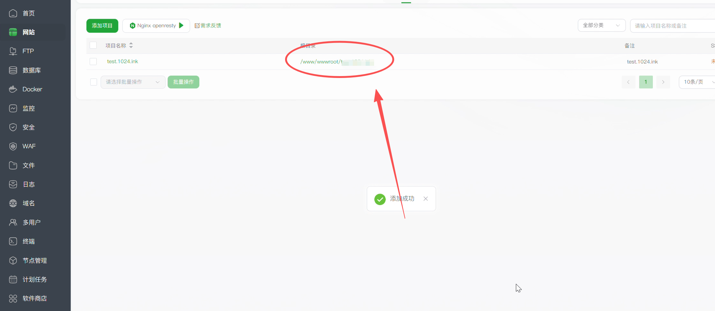Open the Docker sidebar icon
This screenshot has height=311, width=715.
[13, 89]
